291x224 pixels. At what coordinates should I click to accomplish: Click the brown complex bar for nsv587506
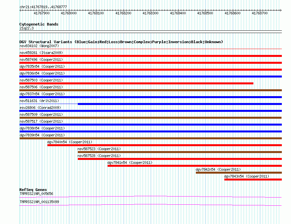point(150,90)
